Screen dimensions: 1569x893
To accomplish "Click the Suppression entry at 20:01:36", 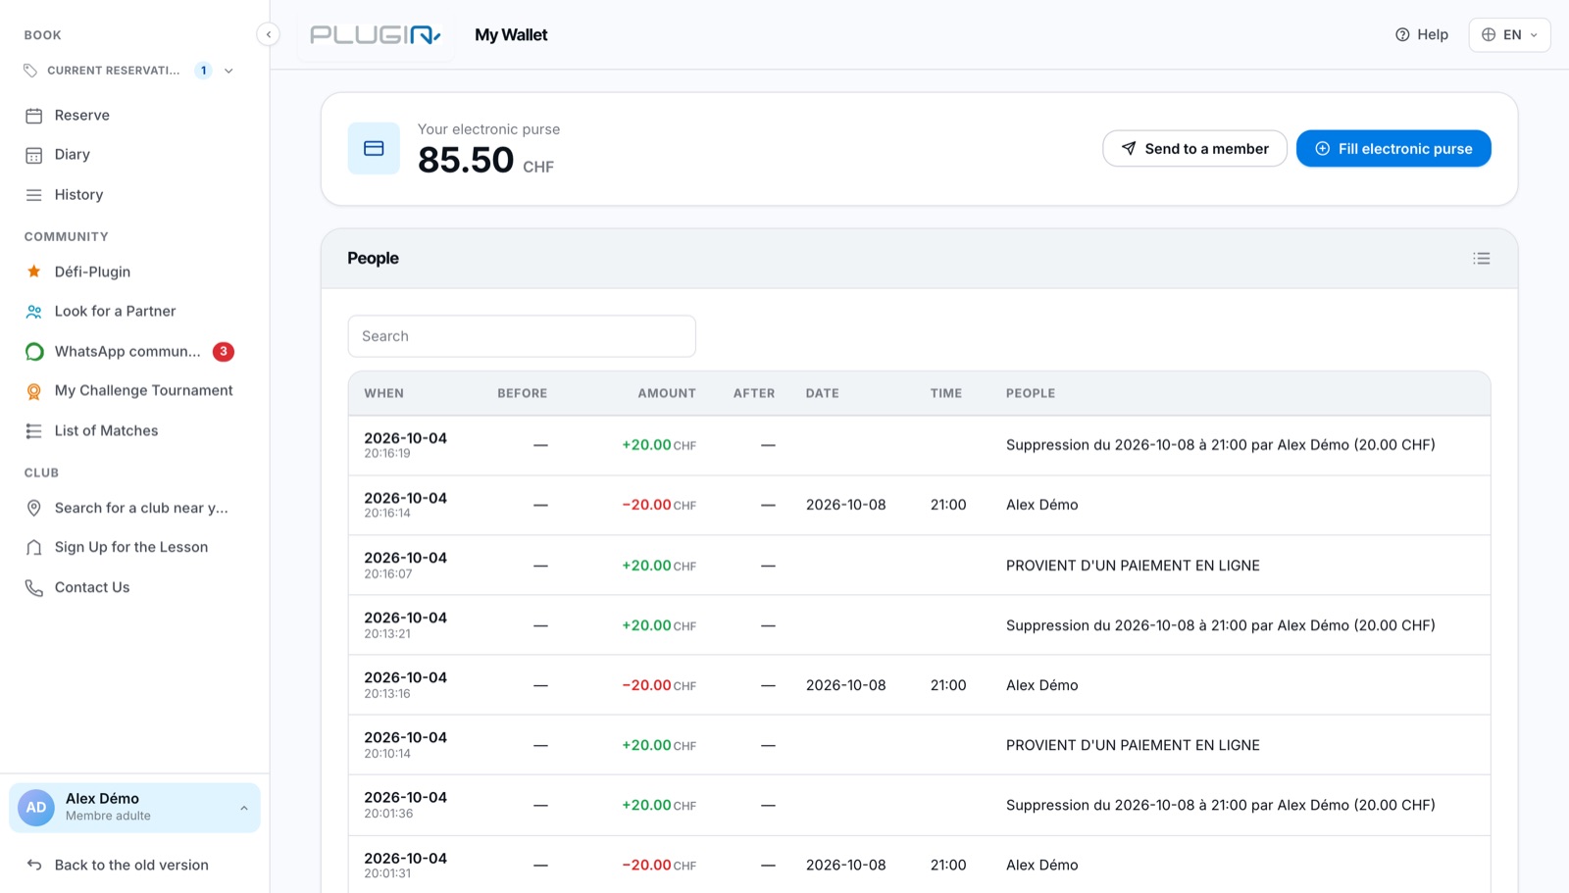I will click(x=1221, y=805).
